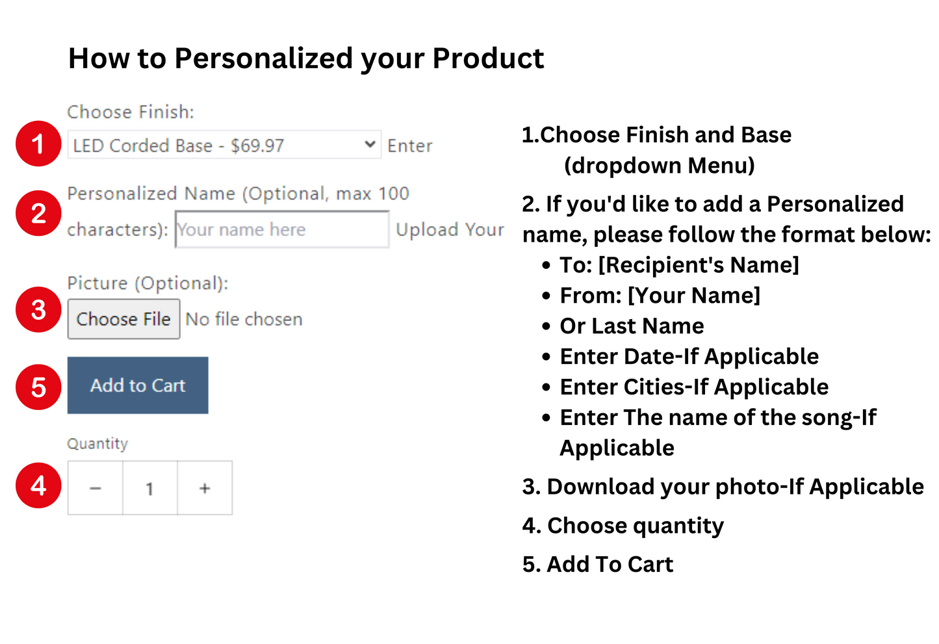Open the Choose Finish dropdown menu
Screen dimensions: 939x644
point(214,145)
